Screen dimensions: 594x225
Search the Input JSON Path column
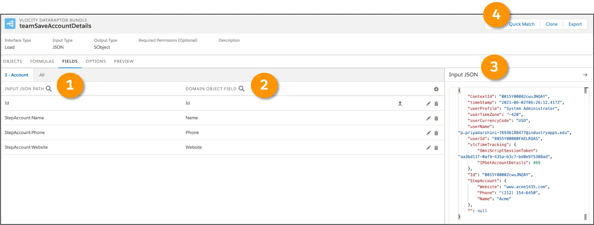click(x=49, y=89)
